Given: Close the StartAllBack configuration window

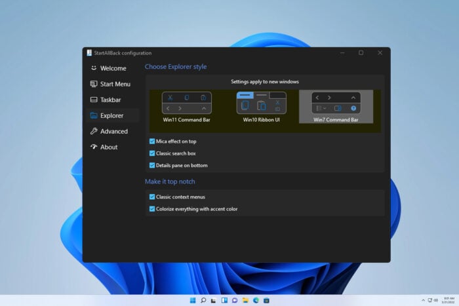Looking at the screenshot, I should click(x=380, y=52).
